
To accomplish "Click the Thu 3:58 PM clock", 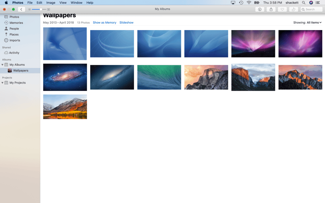I will tap(273, 3).
